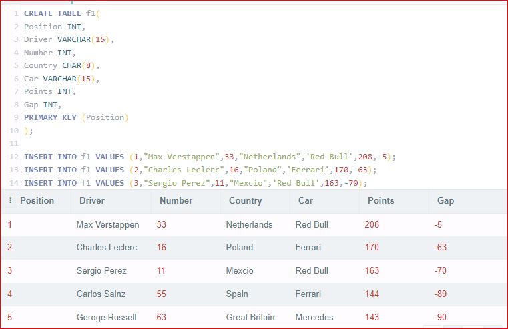Select the points value 143

click(372, 317)
